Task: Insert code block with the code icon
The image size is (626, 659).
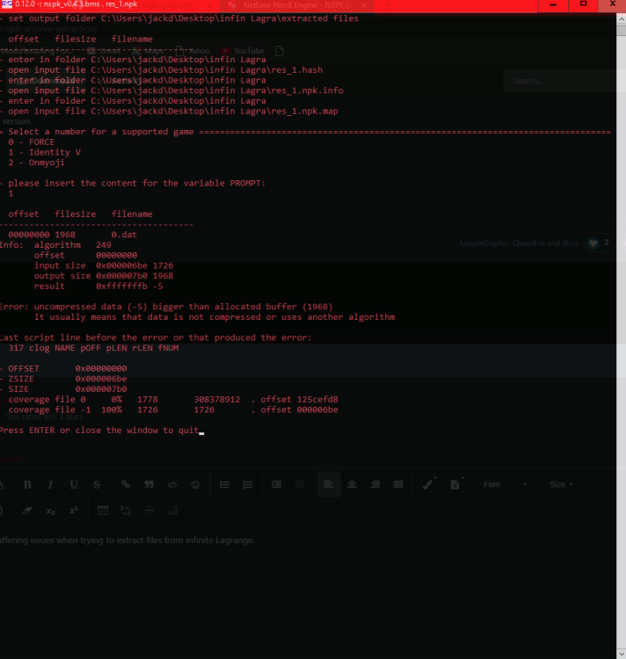Action: 172,484
